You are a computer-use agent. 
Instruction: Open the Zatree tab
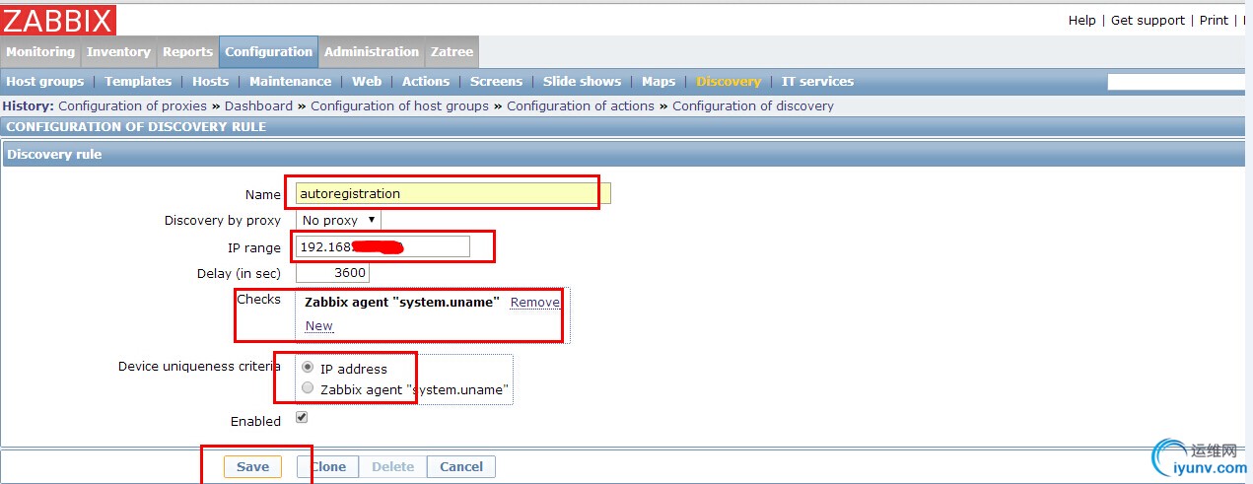[x=452, y=52]
